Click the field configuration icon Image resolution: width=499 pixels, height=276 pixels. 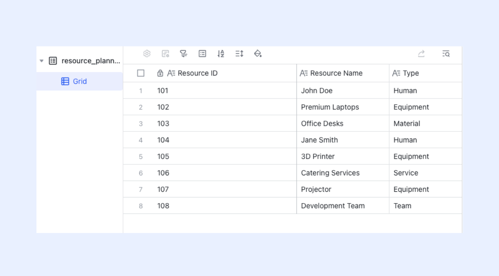click(165, 53)
